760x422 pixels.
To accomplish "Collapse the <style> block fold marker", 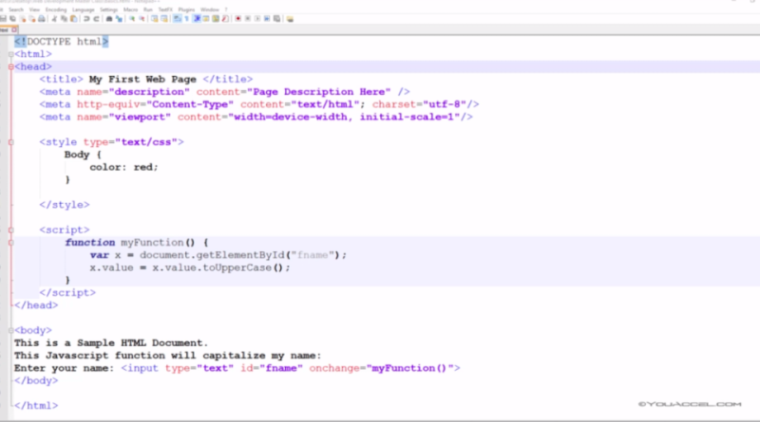I will (10, 142).
